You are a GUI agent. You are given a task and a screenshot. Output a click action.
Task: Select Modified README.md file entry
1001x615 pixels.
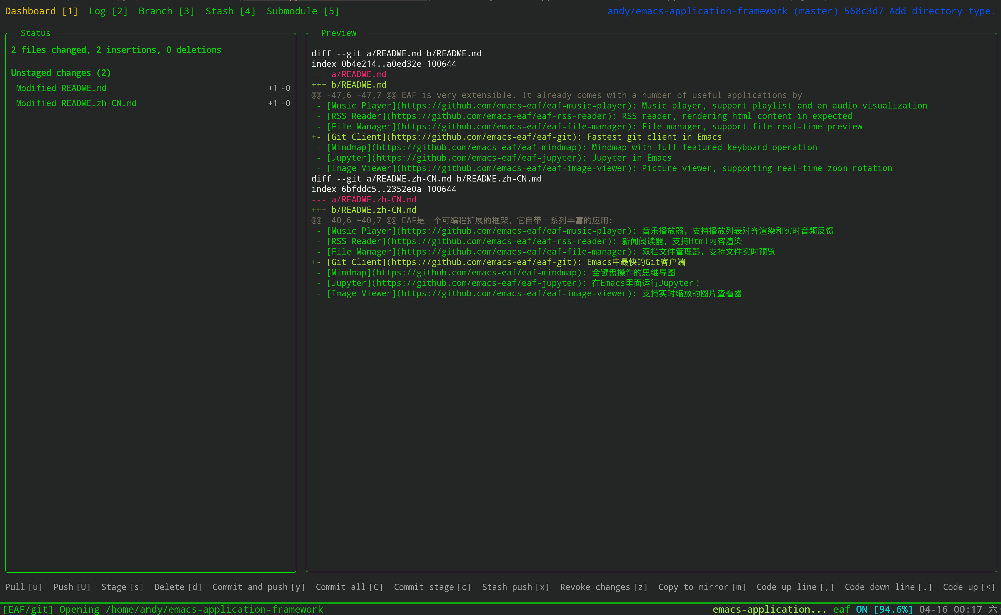61,88
